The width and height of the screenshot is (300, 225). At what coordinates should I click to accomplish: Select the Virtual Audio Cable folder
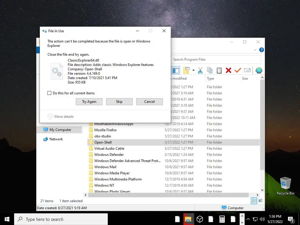(109, 148)
